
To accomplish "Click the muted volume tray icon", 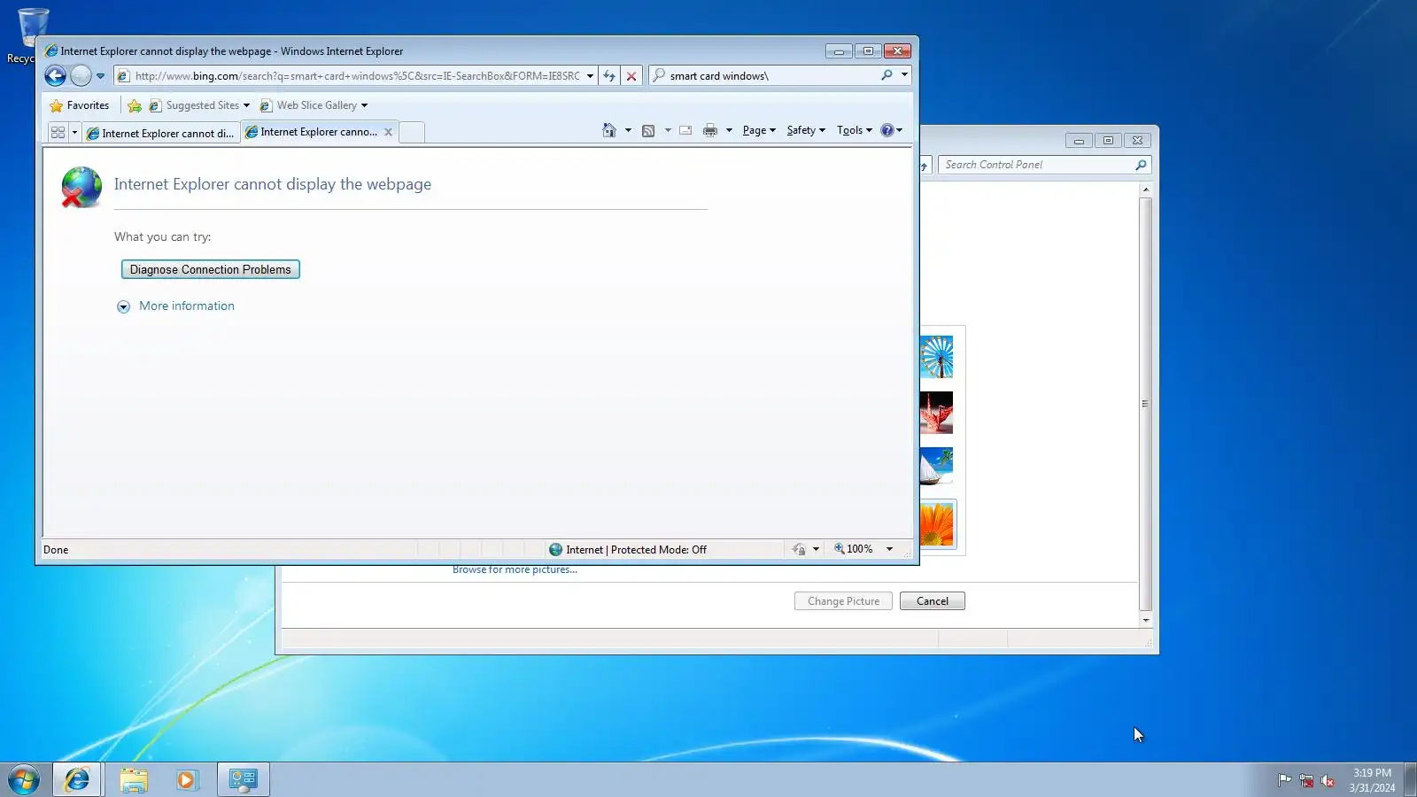I will [x=1328, y=780].
